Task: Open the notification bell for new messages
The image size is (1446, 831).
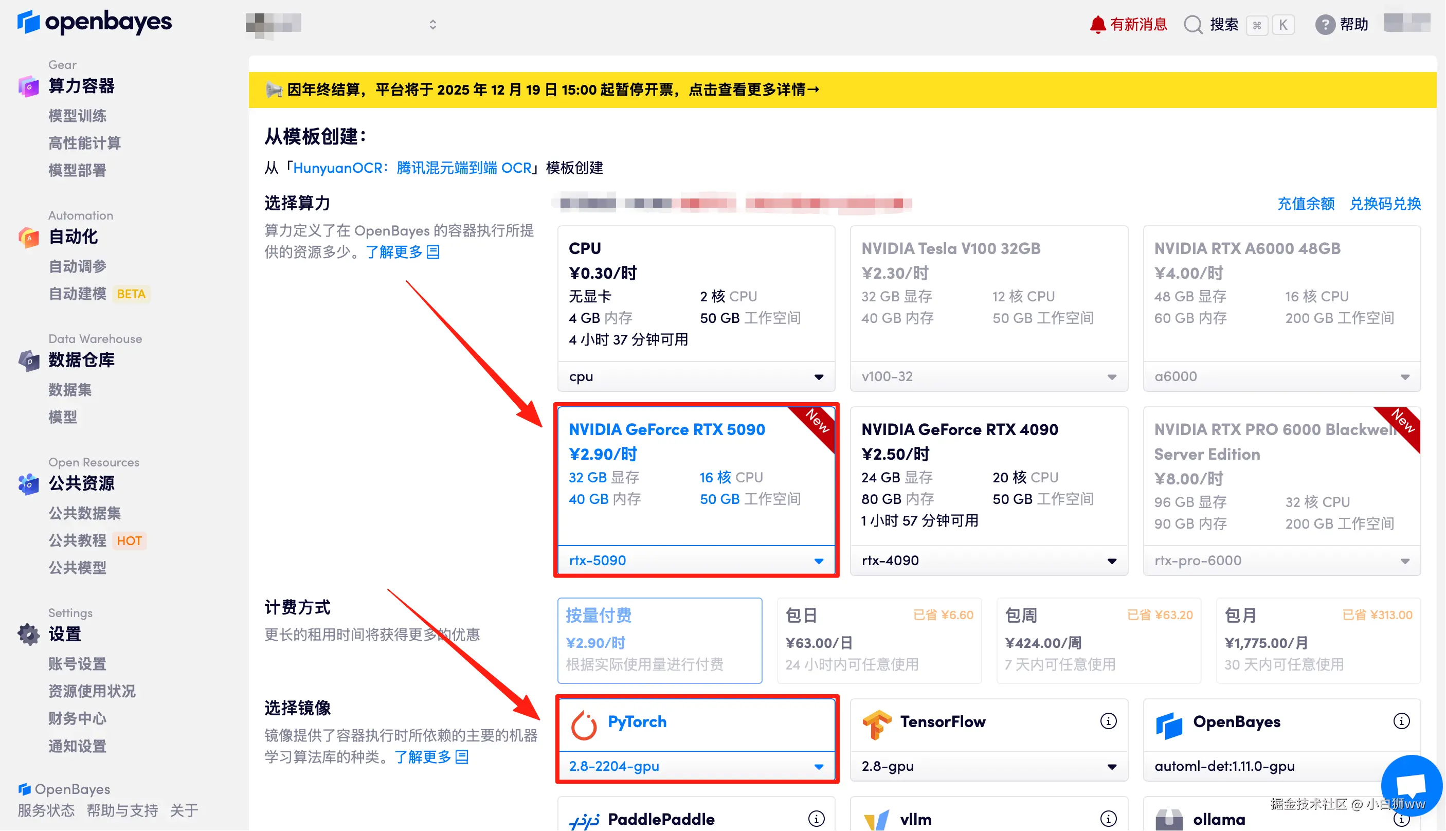Action: (x=1097, y=25)
